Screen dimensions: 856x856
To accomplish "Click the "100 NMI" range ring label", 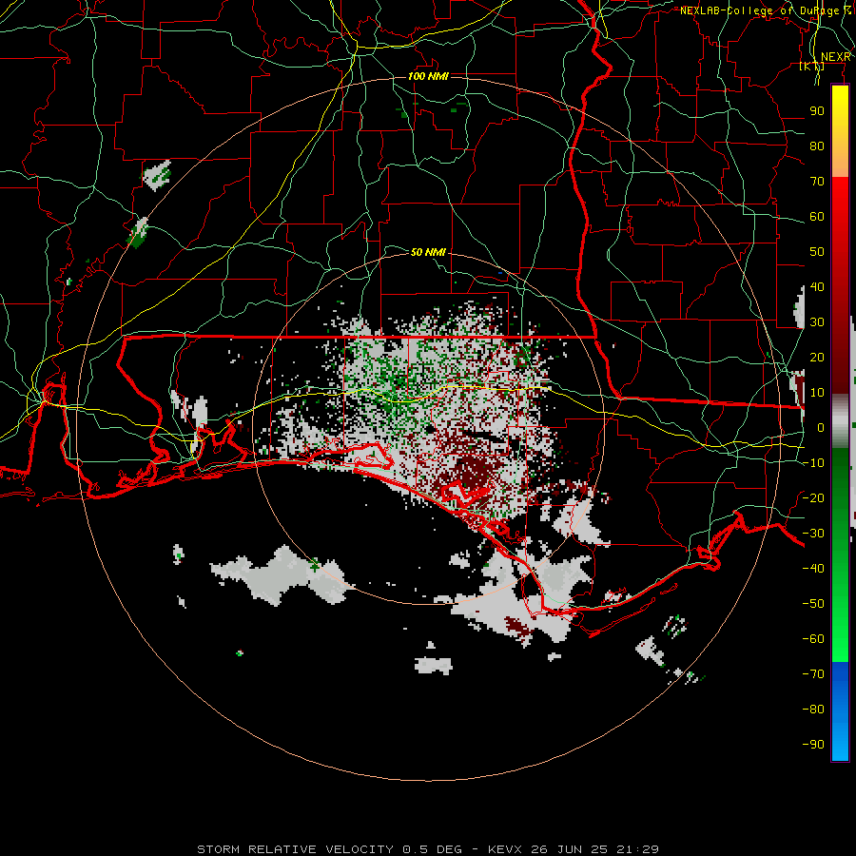I will click(x=428, y=76).
